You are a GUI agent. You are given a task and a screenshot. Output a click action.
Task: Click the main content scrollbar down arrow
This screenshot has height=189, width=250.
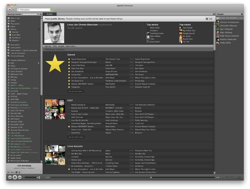[x=215, y=173]
